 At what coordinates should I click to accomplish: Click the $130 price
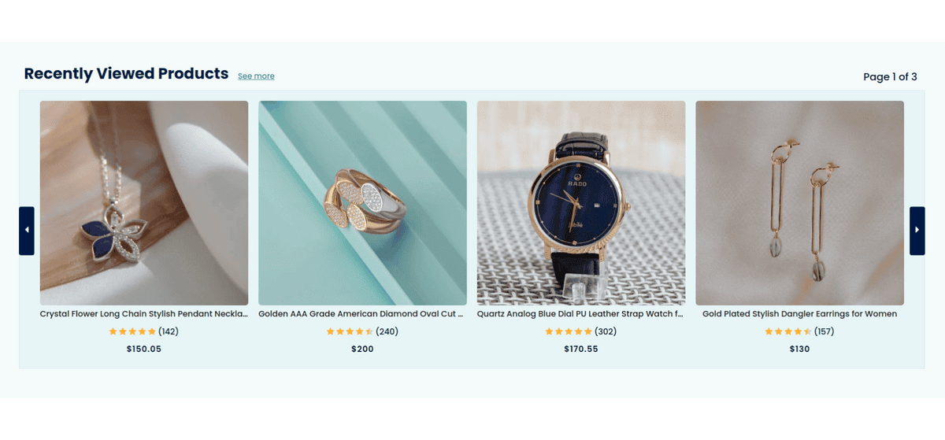(x=799, y=349)
